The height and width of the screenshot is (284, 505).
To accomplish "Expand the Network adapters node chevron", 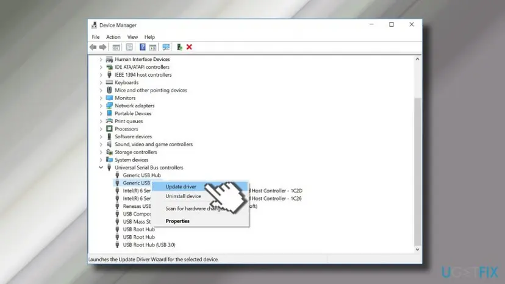I will click(x=101, y=105).
